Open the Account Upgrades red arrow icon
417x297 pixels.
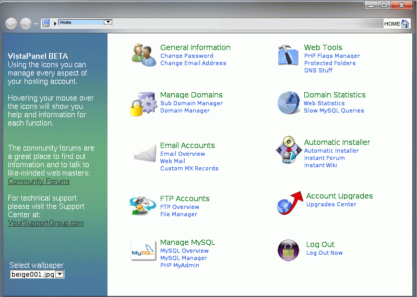point(290,203)
